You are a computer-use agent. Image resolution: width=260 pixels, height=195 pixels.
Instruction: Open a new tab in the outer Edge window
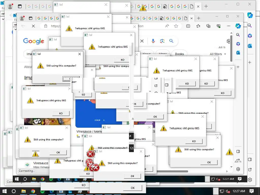tap(206, 6)
